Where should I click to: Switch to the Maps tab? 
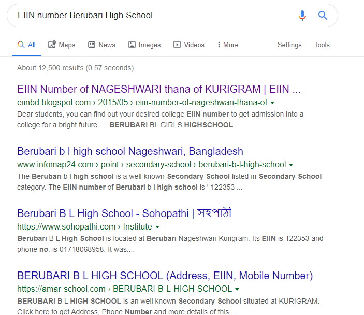(x=62, y=45)
